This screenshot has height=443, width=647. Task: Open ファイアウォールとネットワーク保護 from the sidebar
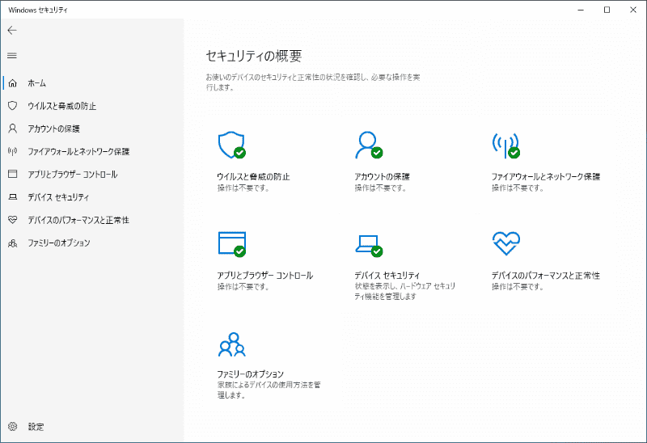click(x=78, y=151)
